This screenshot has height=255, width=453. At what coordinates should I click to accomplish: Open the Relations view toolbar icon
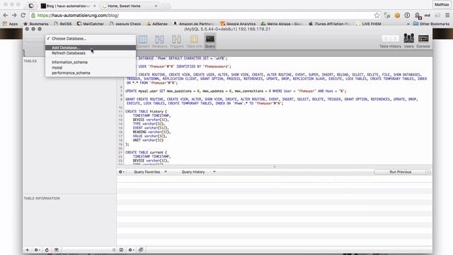click(159, 41)
